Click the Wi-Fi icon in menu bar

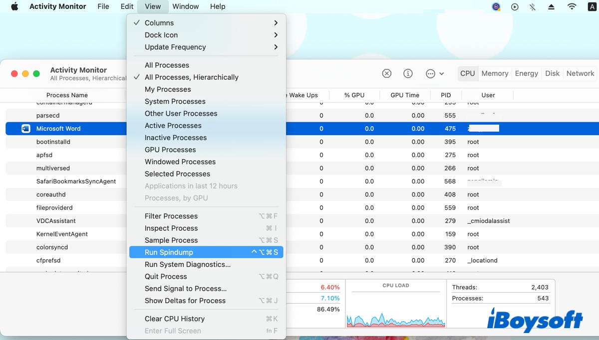572,6
